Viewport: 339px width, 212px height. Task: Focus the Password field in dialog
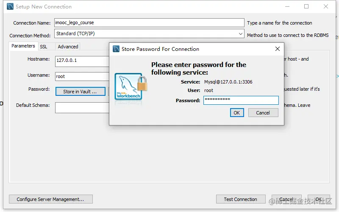tap(241, 100)
